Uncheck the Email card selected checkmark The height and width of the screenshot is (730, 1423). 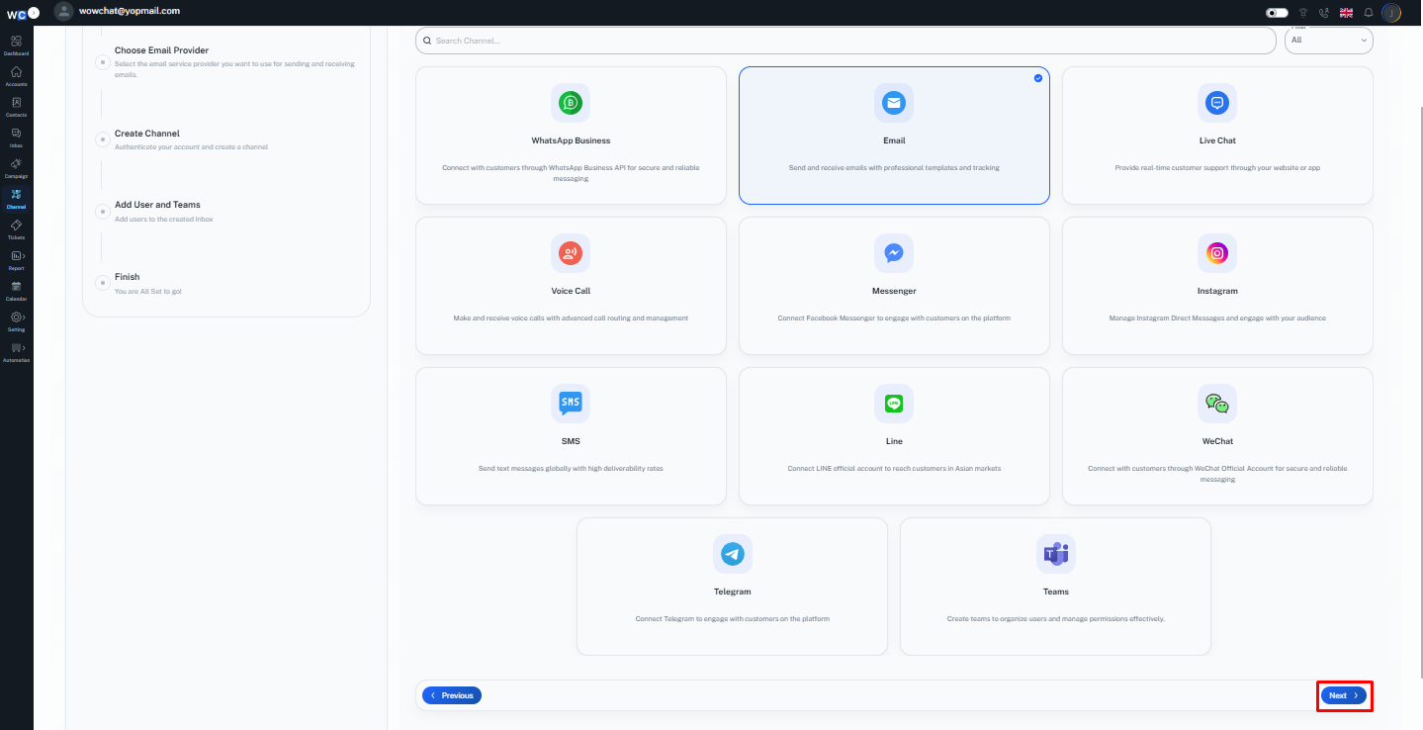pyautogui.click(x=1037, y=78)
